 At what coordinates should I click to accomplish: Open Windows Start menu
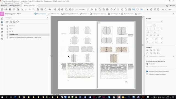pyautogui.click(x=2, y=97)
